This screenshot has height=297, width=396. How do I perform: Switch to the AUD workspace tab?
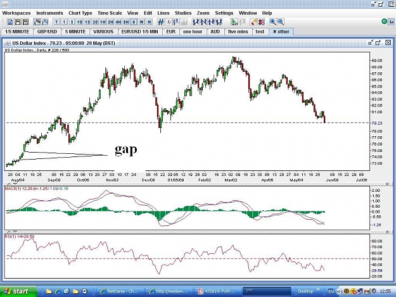tap(215, 32)
